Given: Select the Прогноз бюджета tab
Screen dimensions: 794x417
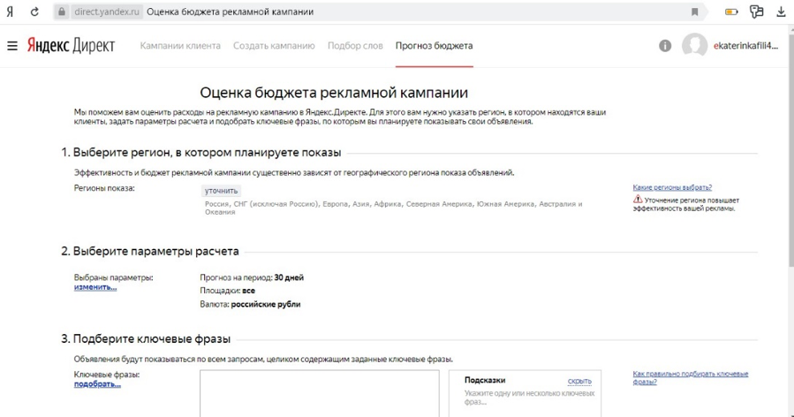Looking at the screenshot, I should [x=434, y=46].
